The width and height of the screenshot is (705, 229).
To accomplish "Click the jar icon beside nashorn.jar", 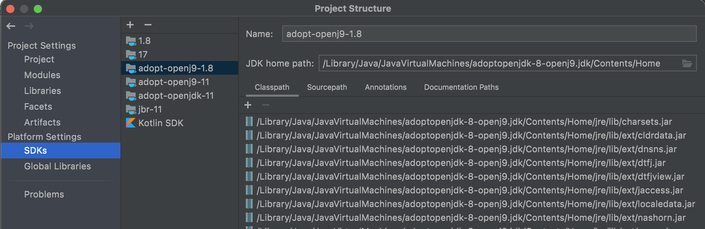I will [249, 217].
